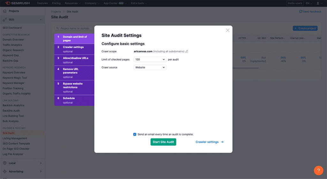
Task: Open On Page SEO Checker in sidebar
Action: (x=16, y=149)
